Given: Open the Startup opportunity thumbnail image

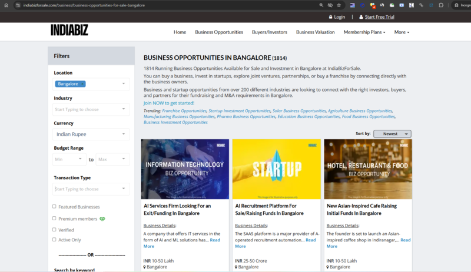Looking at the screenshot, I should point(277,169).
